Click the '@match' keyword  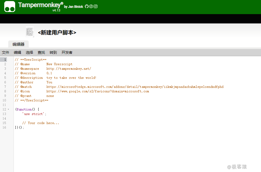pos(26,87)
